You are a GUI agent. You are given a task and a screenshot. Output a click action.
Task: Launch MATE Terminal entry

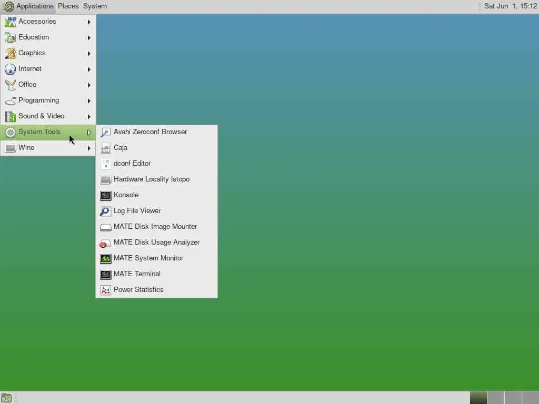click(156, 275)
